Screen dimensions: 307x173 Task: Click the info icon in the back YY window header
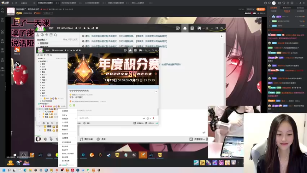coord(97,28)
